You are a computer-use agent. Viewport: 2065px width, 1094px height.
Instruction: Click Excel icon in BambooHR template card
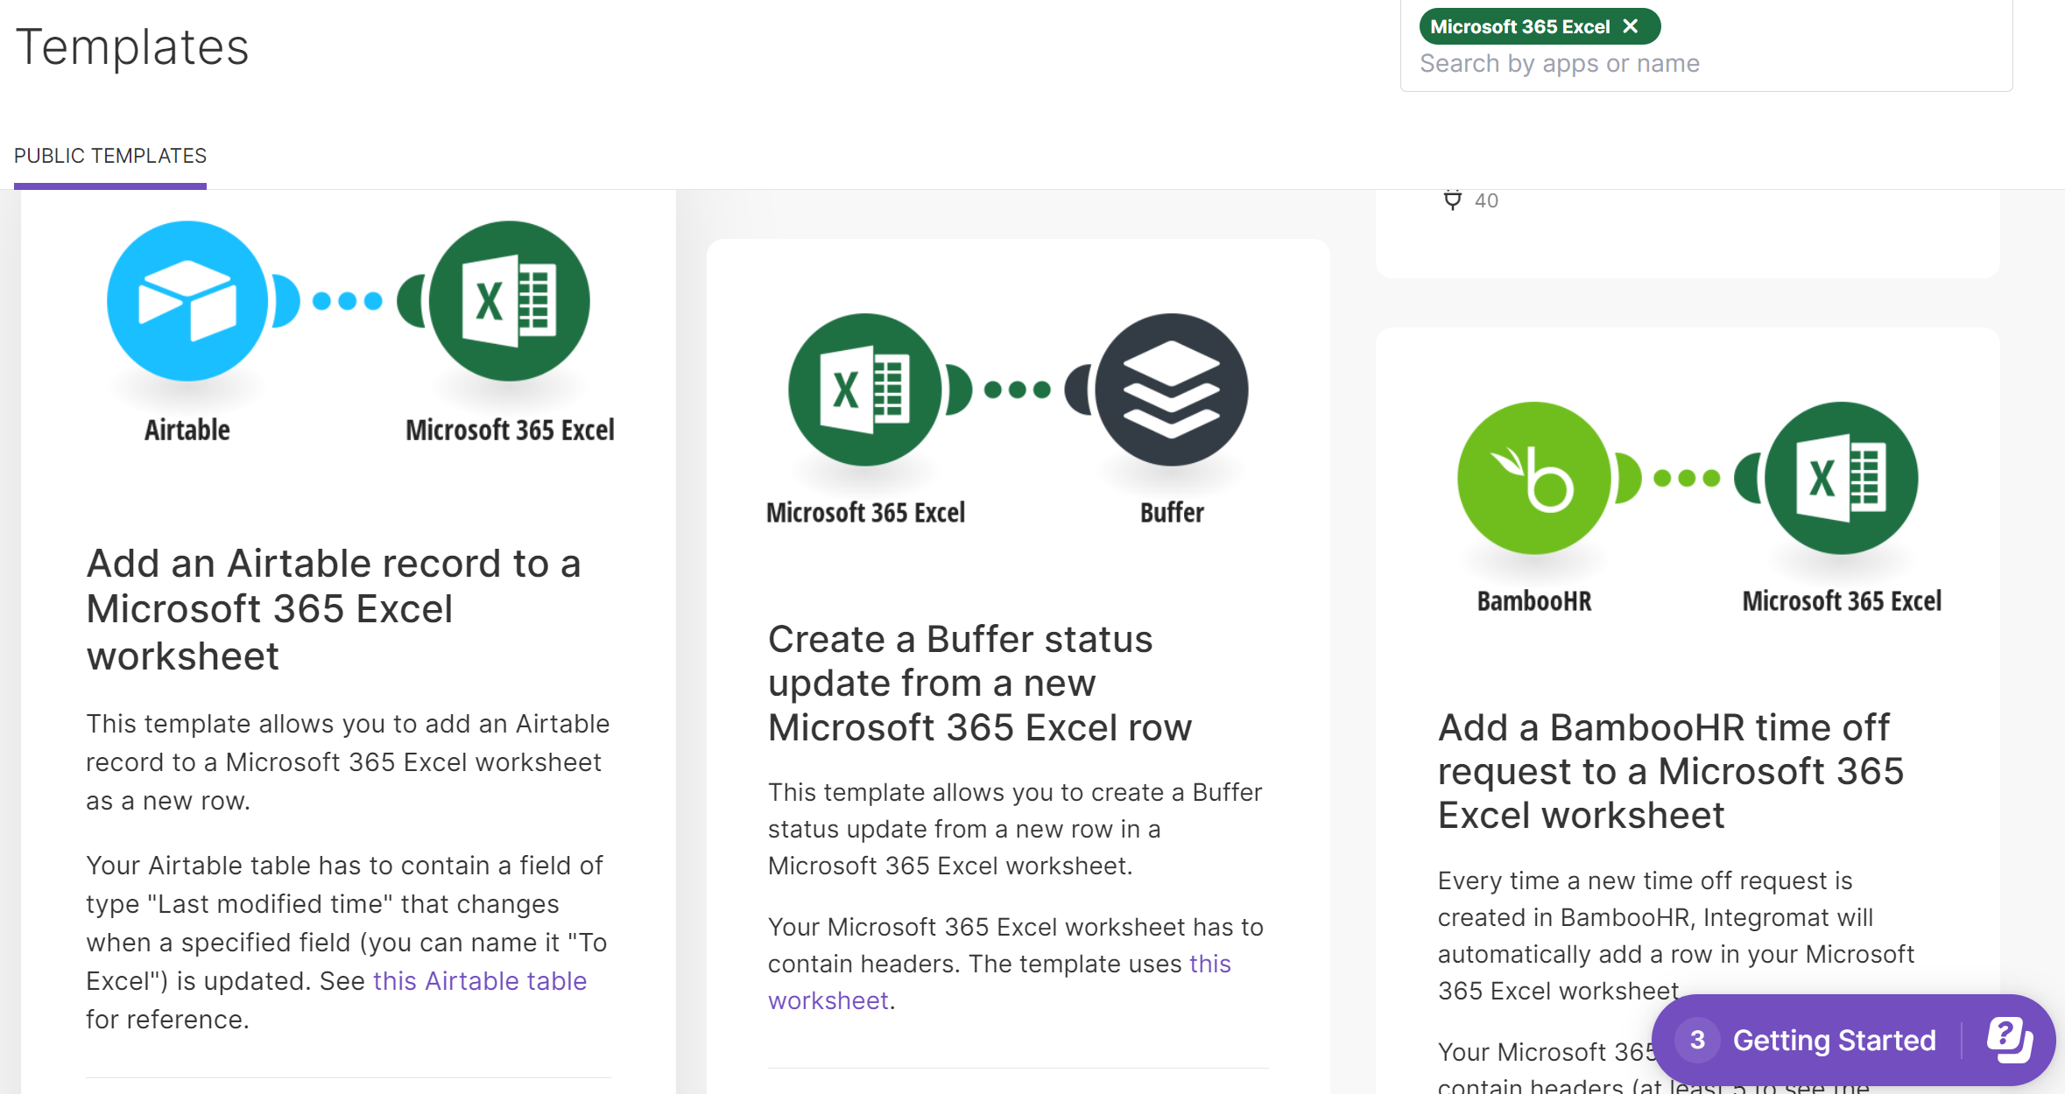point(1841,478)
